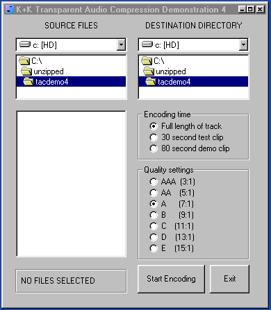Image resolution: width=271 pixels, height=310 pixels.
Task: Maximize the K+K Audio Compression window
Action: click(250, 9)
